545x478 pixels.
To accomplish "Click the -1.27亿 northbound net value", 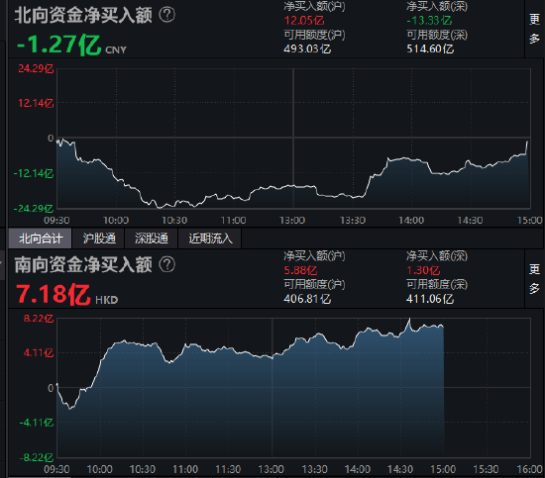I will (59, 46).
